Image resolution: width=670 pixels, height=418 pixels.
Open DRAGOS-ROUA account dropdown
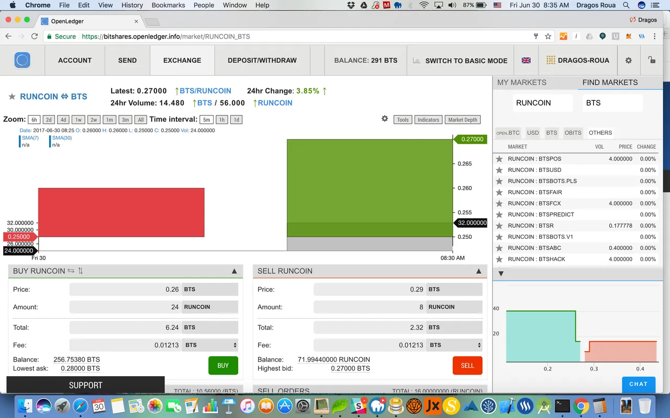point(578,60)
